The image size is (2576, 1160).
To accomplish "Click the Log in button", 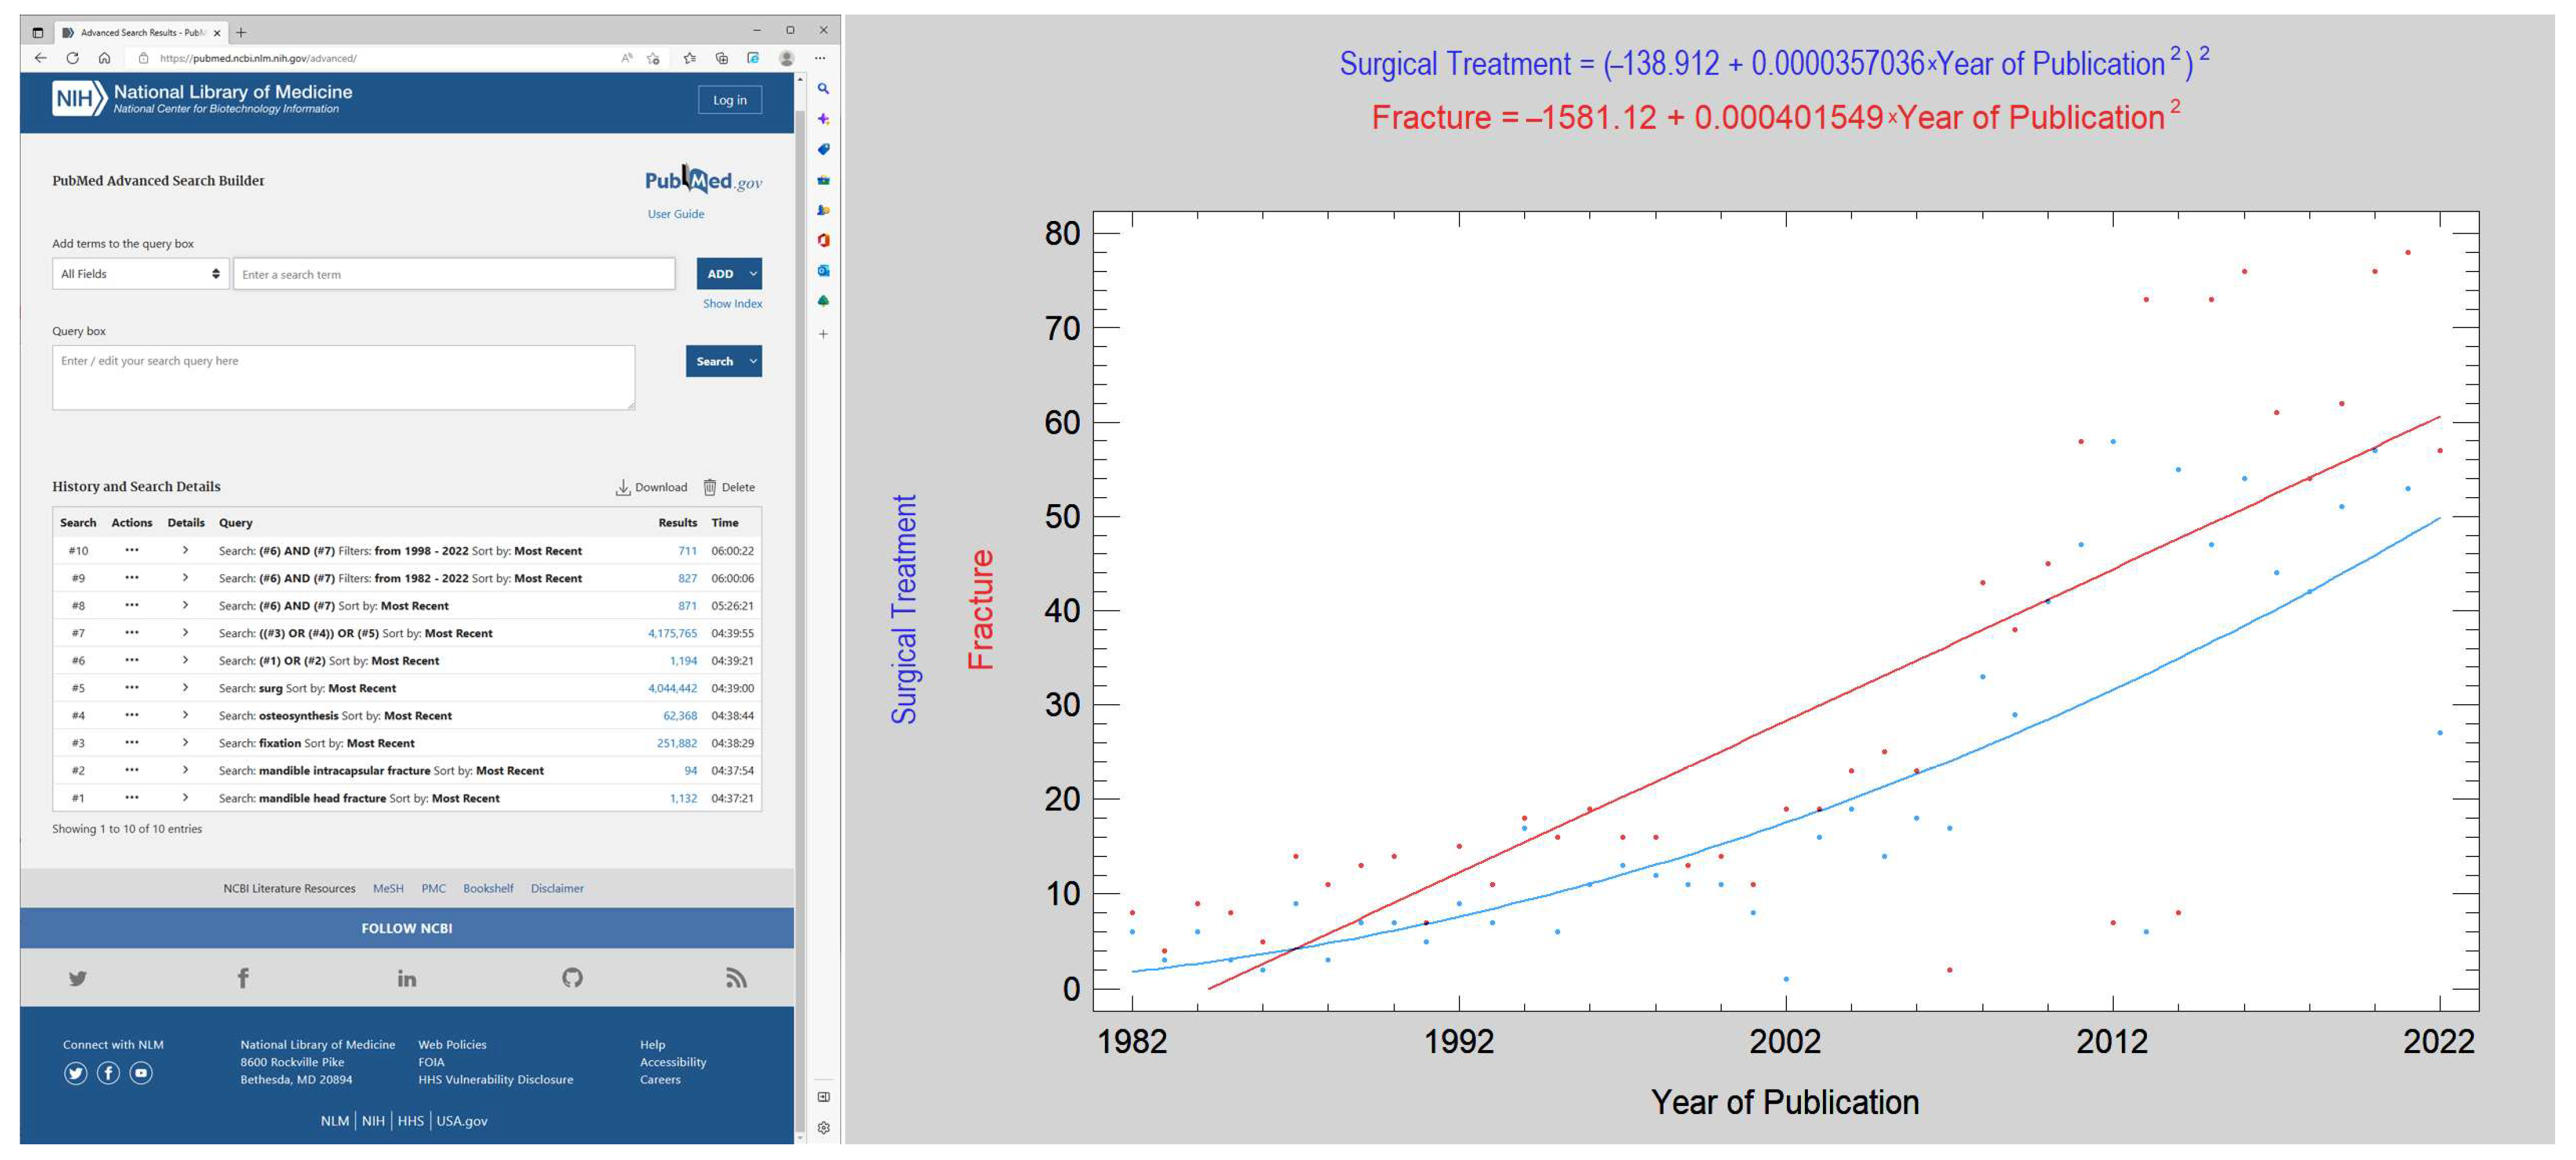I will (729, 100).
